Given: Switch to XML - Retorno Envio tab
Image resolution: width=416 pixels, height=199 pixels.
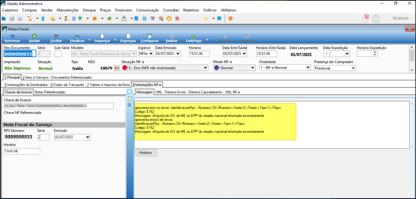Looking at the screenshot, I should [x=170, y=92].
